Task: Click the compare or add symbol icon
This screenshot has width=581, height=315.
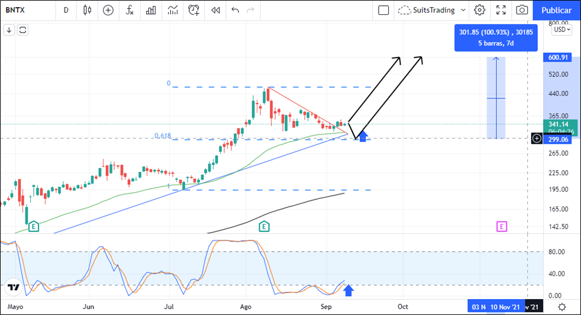Action: click(x=108, y=10)
